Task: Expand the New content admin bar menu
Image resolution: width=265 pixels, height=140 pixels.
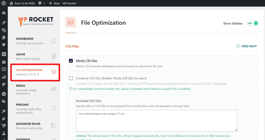Action: [x=54, y=3]
